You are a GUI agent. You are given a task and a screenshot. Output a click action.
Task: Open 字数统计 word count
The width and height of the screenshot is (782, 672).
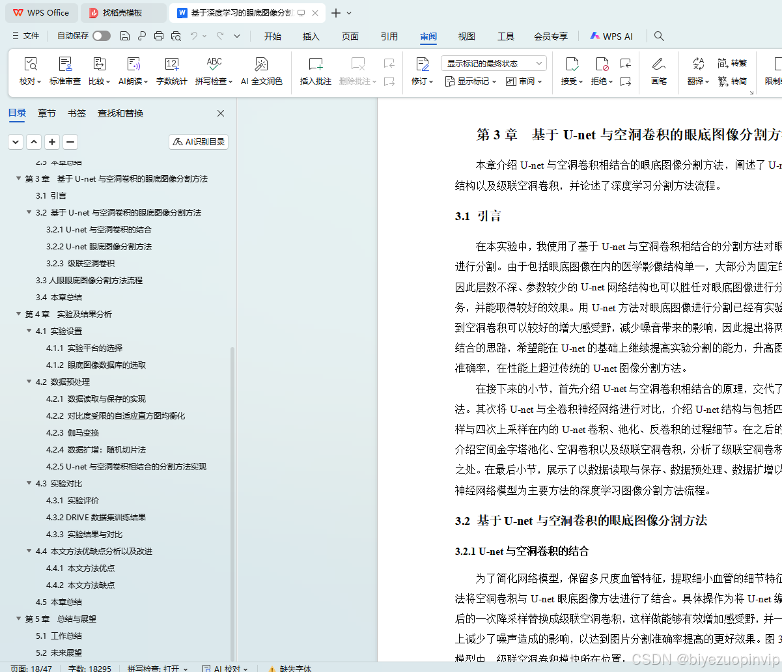click(x=172, y=71)
